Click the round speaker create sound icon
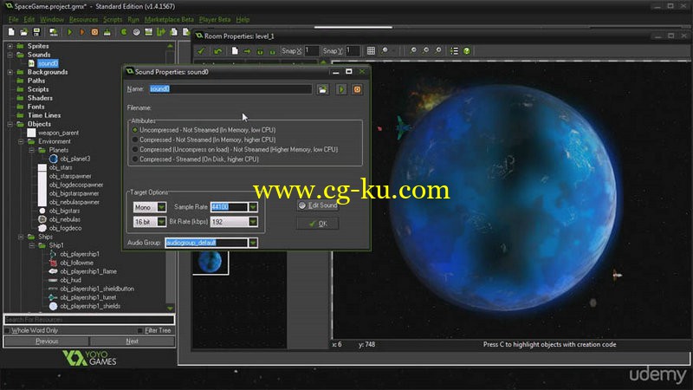693x390 pixels. tap(136, 32)
